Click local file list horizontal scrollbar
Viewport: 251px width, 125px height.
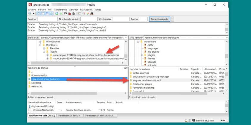coord(64,93)
